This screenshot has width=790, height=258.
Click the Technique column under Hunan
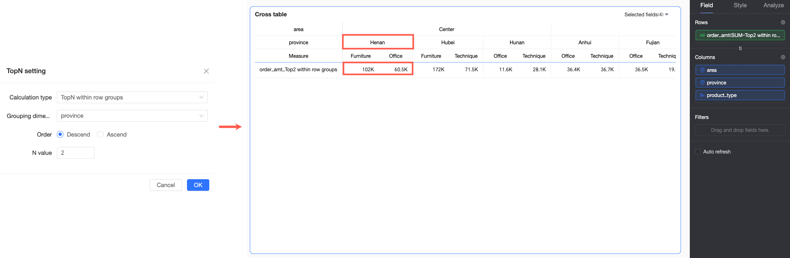tap(534, 56)
